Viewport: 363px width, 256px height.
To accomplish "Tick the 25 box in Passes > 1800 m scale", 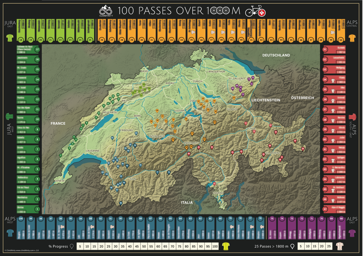I will pyautogui.click(x=329, y=246).
